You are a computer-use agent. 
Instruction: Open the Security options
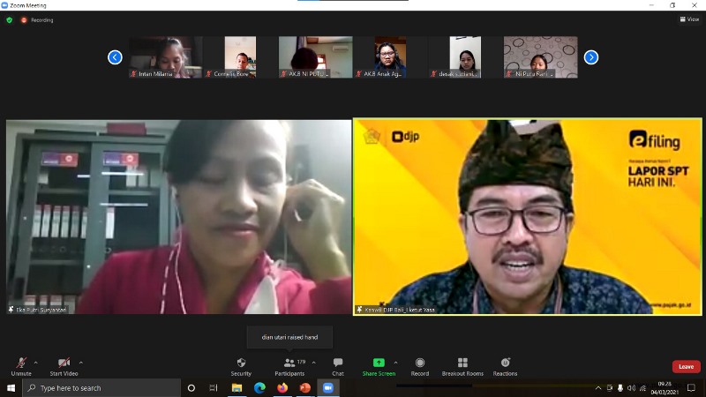(x=241, y=366)
